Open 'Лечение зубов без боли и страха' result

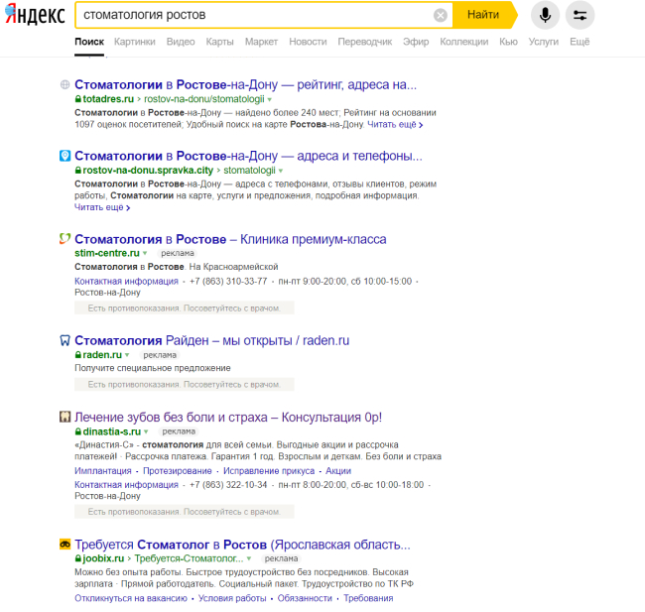click(228, 417)
